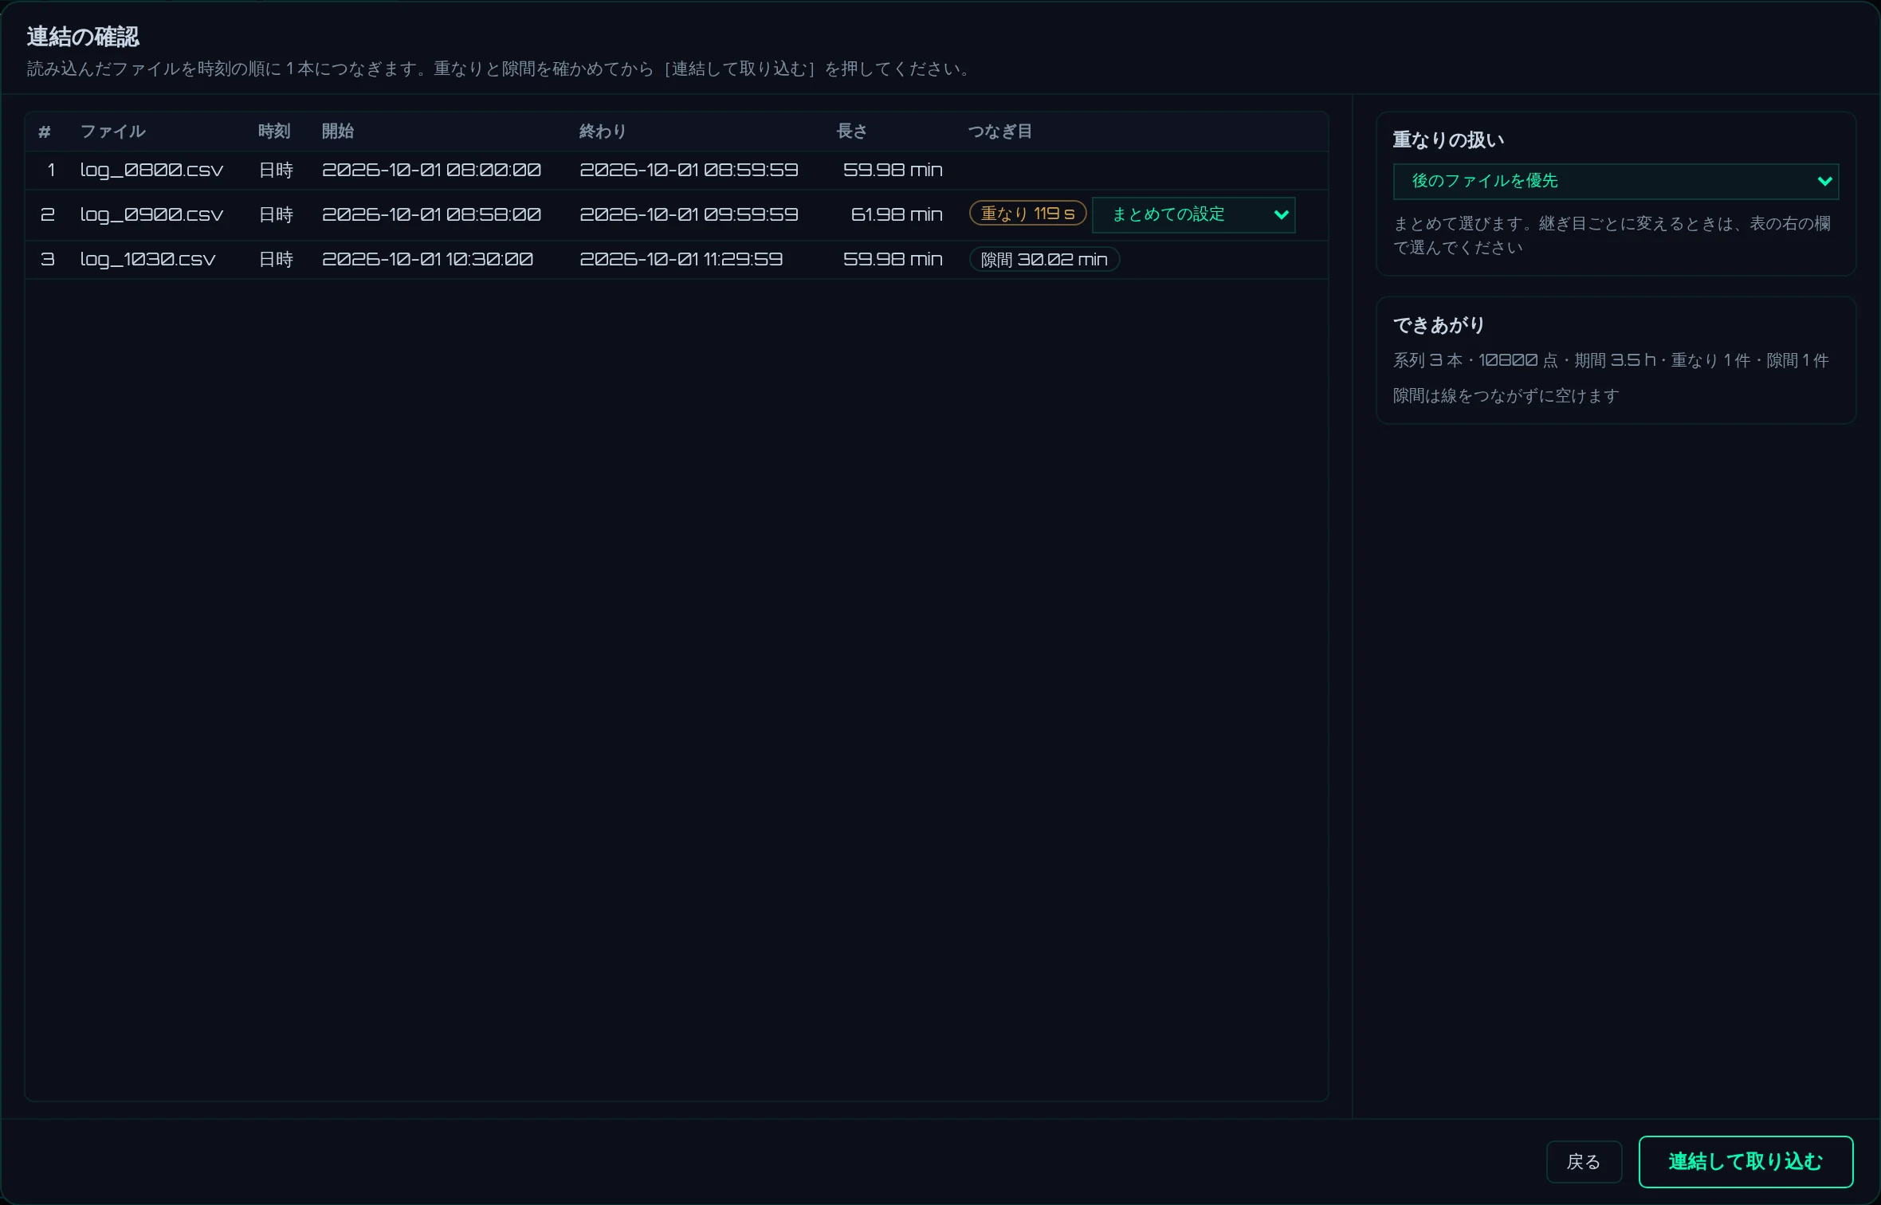
Task: Click row number 1 in the table
Action: pyautogui.click(x=51, y=170)
